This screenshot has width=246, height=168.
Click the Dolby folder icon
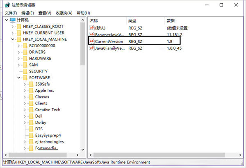pyautogui.click(x=31, y=123)
